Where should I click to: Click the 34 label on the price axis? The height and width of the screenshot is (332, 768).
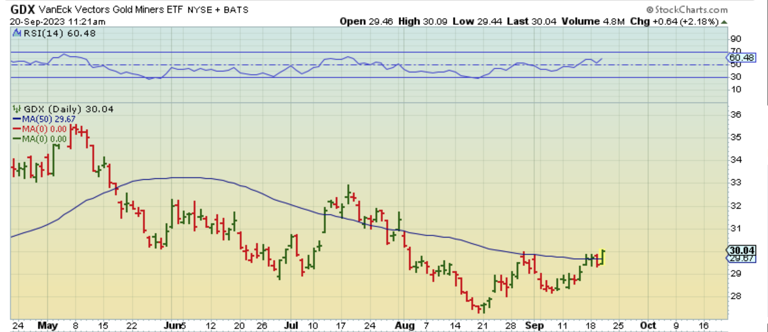[735, 160]
